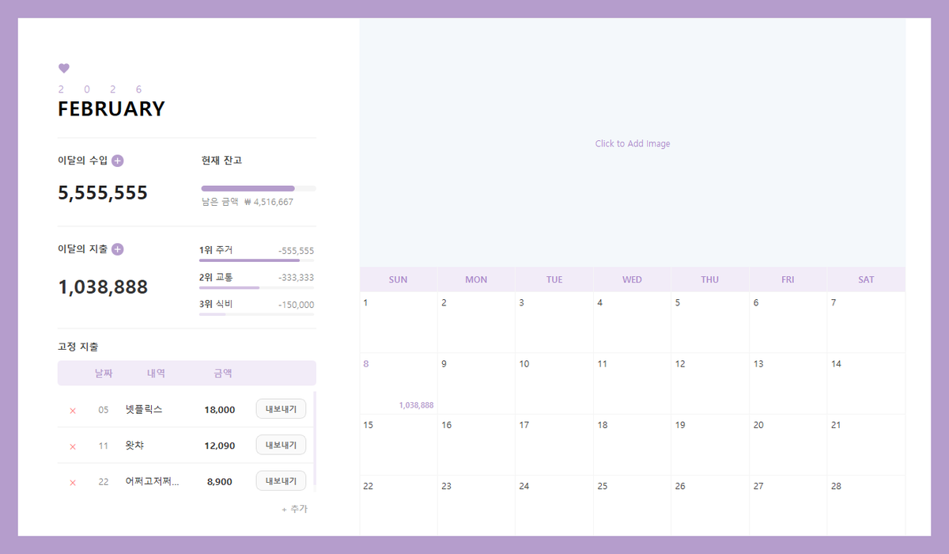Viewport: 949px width, 554px height.
Task: Click the fixed expense list scrollbar
Action: [x=315, y=439]
